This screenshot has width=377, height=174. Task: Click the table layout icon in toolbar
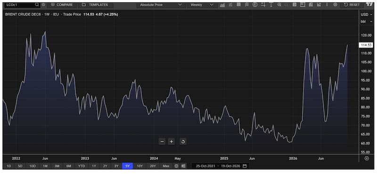(x=294, y=5)
